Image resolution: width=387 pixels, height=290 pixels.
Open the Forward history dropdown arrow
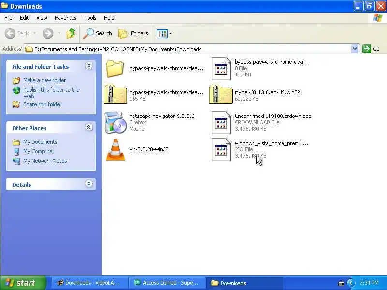[59, 33]
